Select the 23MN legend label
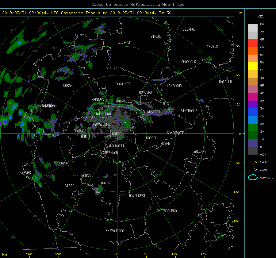276x258 pixels. pyautogui.click(x=264, y=170)
